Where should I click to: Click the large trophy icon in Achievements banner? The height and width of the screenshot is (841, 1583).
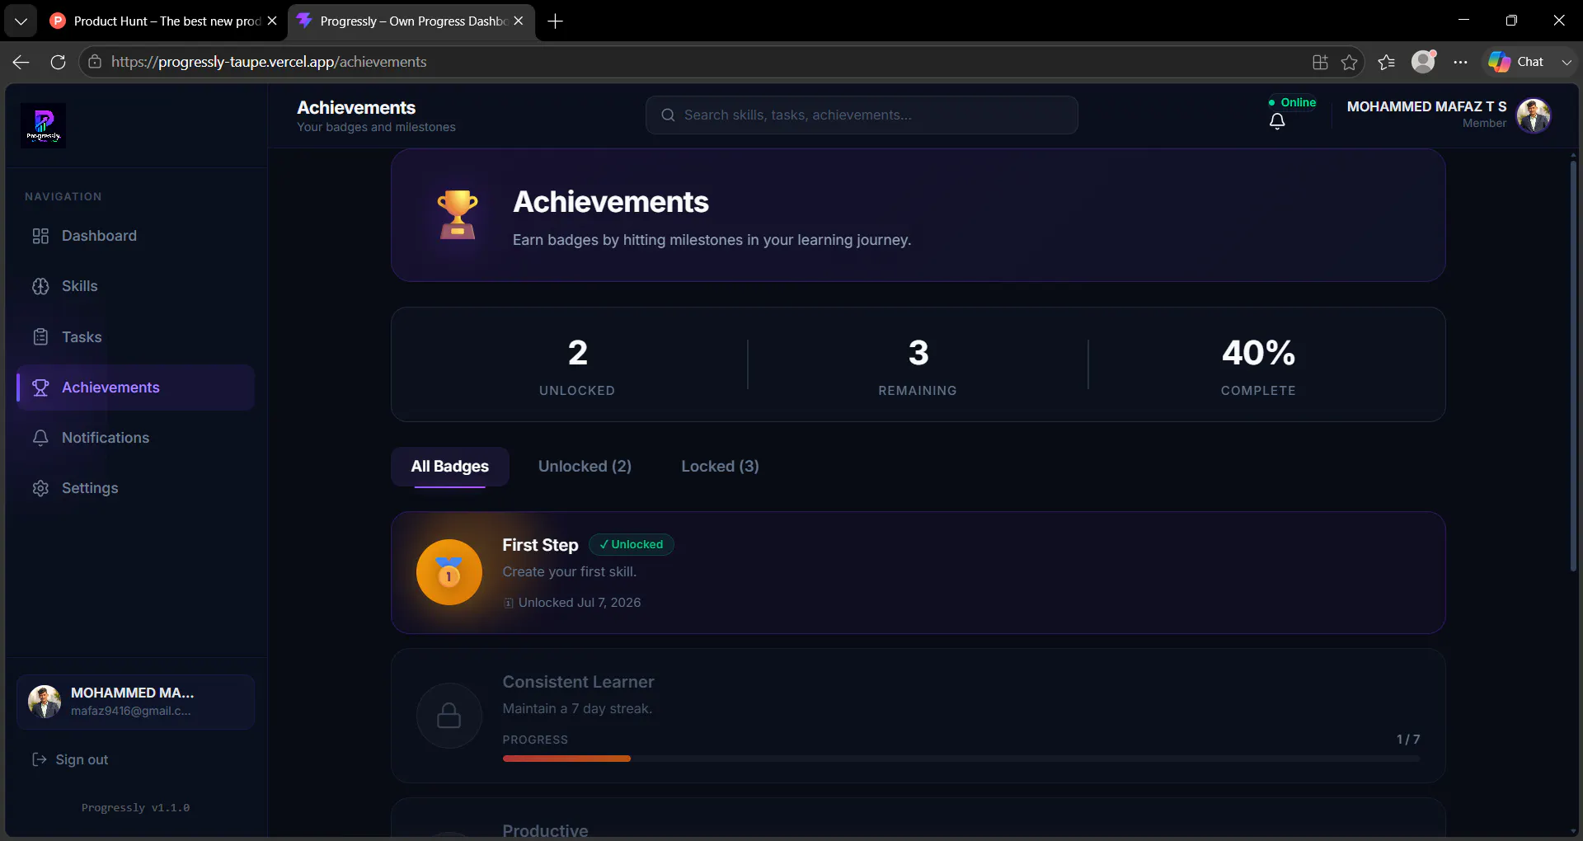[458, 215]
